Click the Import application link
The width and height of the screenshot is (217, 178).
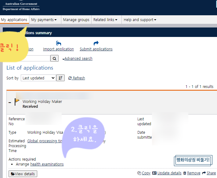click(x=58, y=49)
